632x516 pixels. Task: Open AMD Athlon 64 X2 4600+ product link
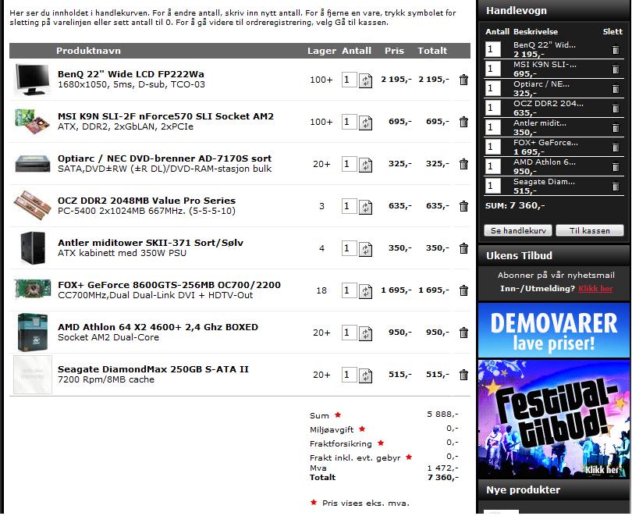pos(158,327)
